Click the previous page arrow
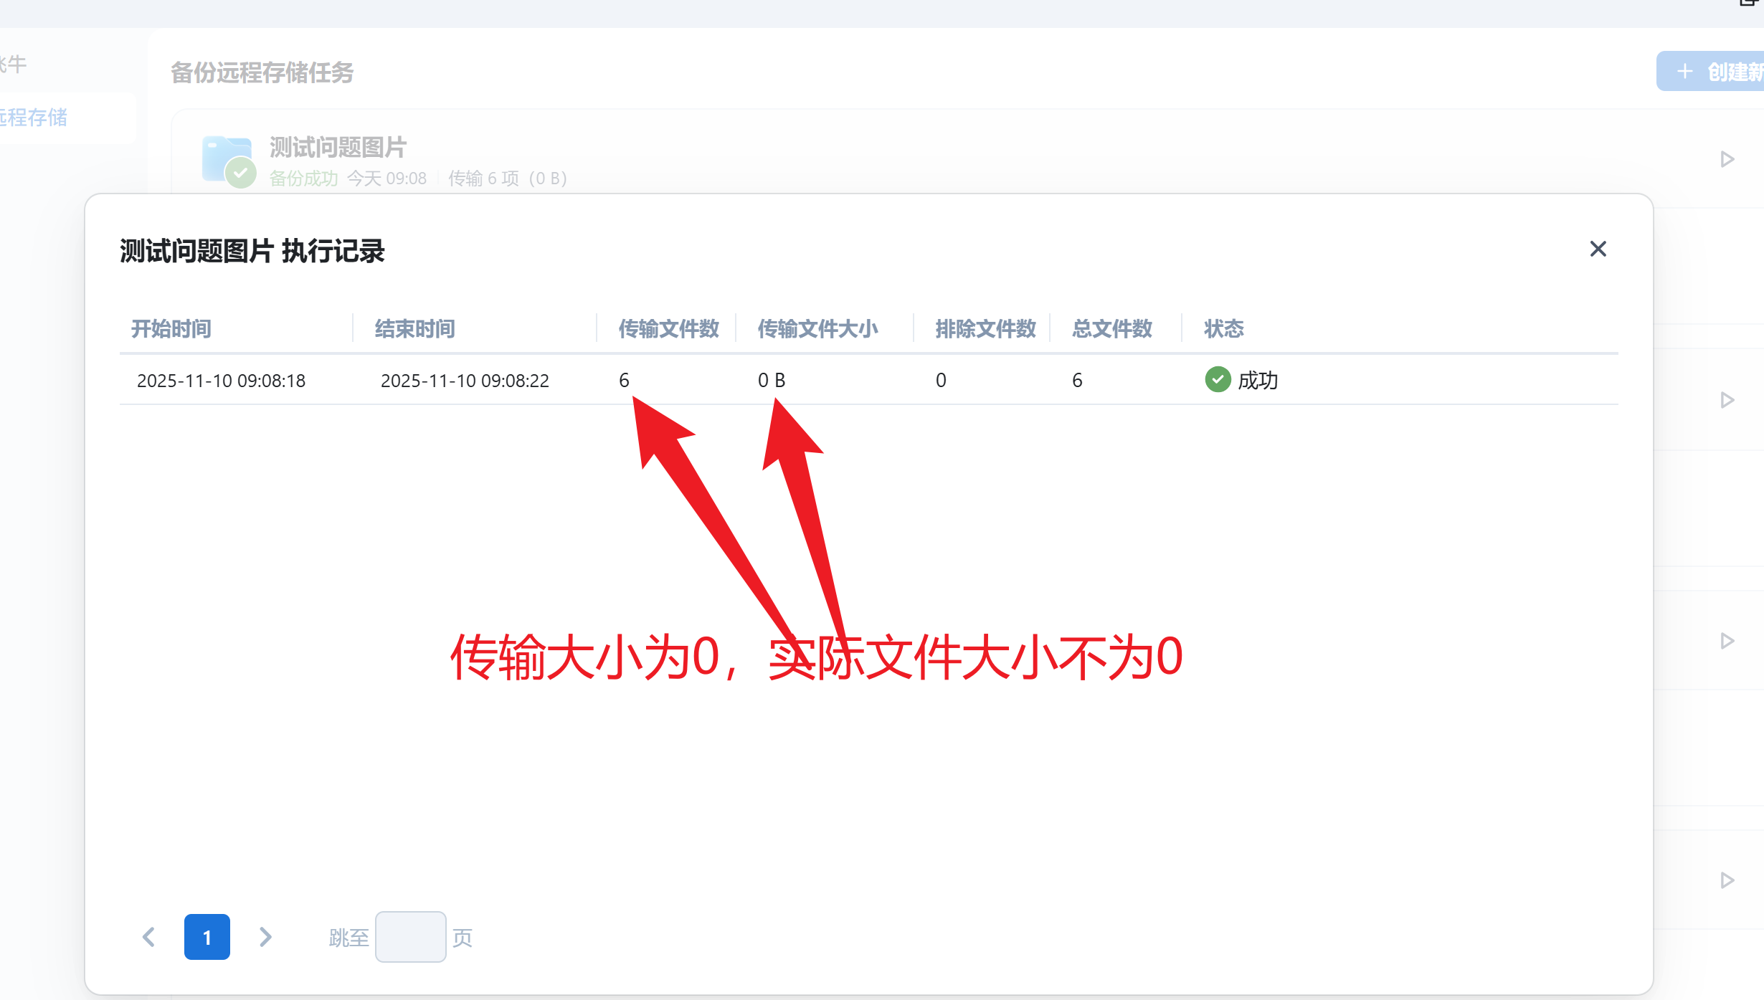 pos(149,937)
